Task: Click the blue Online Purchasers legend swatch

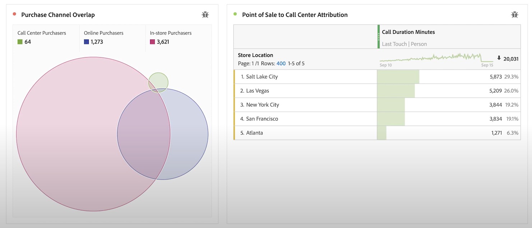Action: [x=86, y=42]
